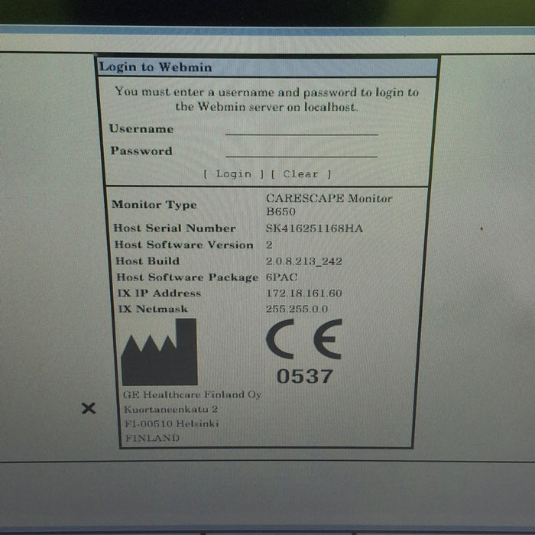Viewport: 535px width, 535px height.
Task: Select the IX IP address 172.18.161.60
Action: 303,293
